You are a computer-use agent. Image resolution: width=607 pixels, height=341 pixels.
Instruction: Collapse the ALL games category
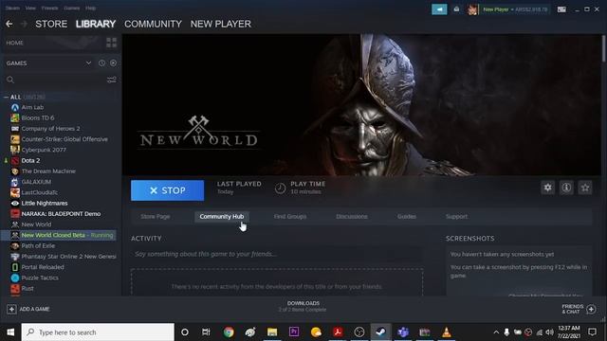click(x=6, y=97)
